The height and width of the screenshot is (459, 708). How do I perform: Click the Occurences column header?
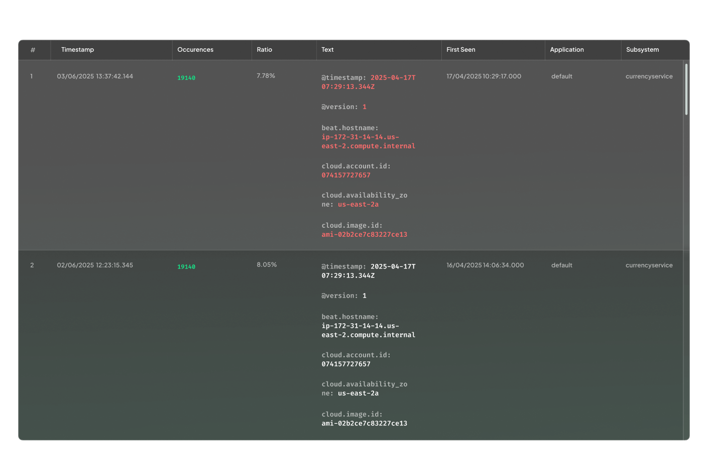[195, 50]
